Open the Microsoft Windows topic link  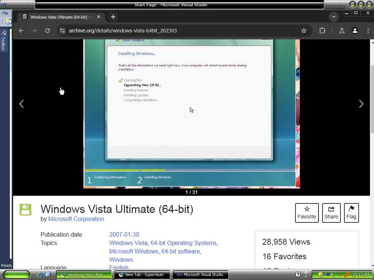tap(134, 252)
